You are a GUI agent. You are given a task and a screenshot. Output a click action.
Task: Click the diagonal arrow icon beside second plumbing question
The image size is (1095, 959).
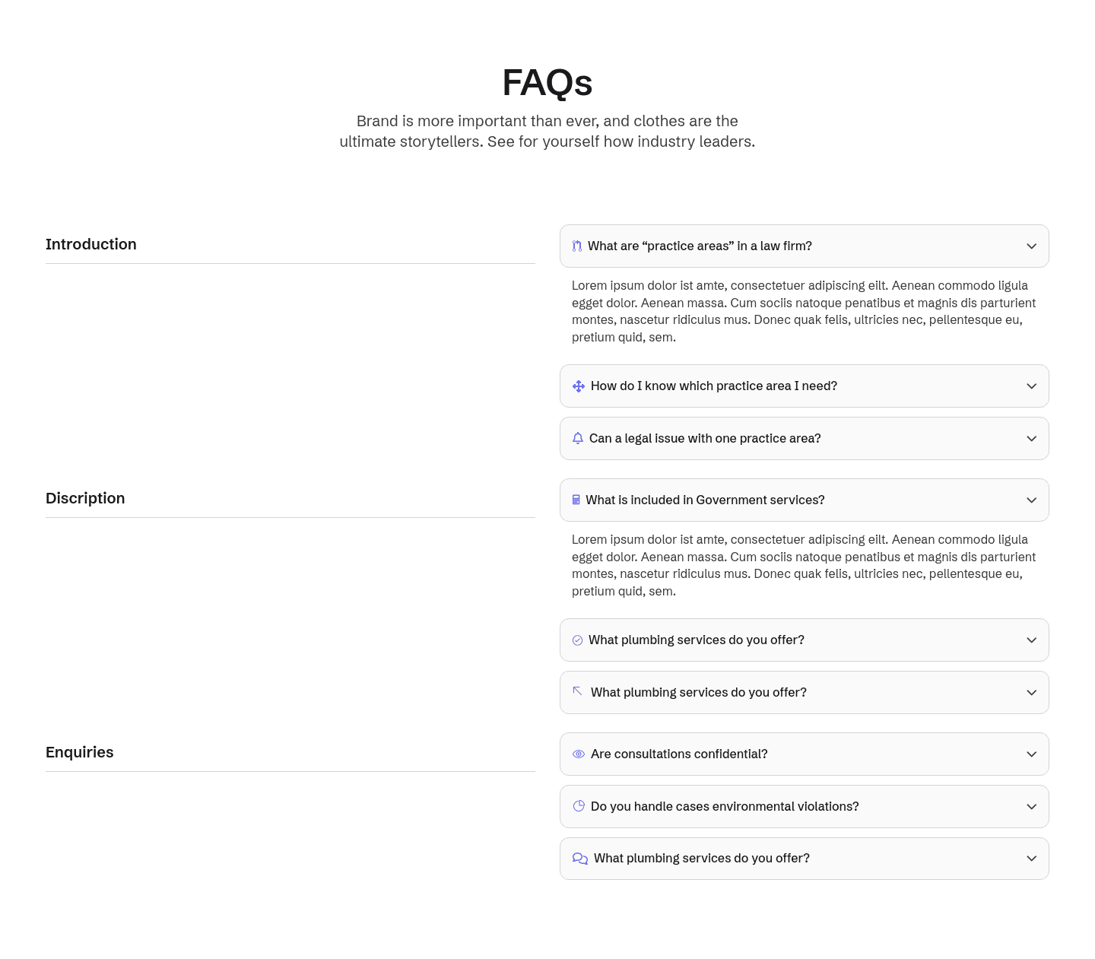click(578, 692)
